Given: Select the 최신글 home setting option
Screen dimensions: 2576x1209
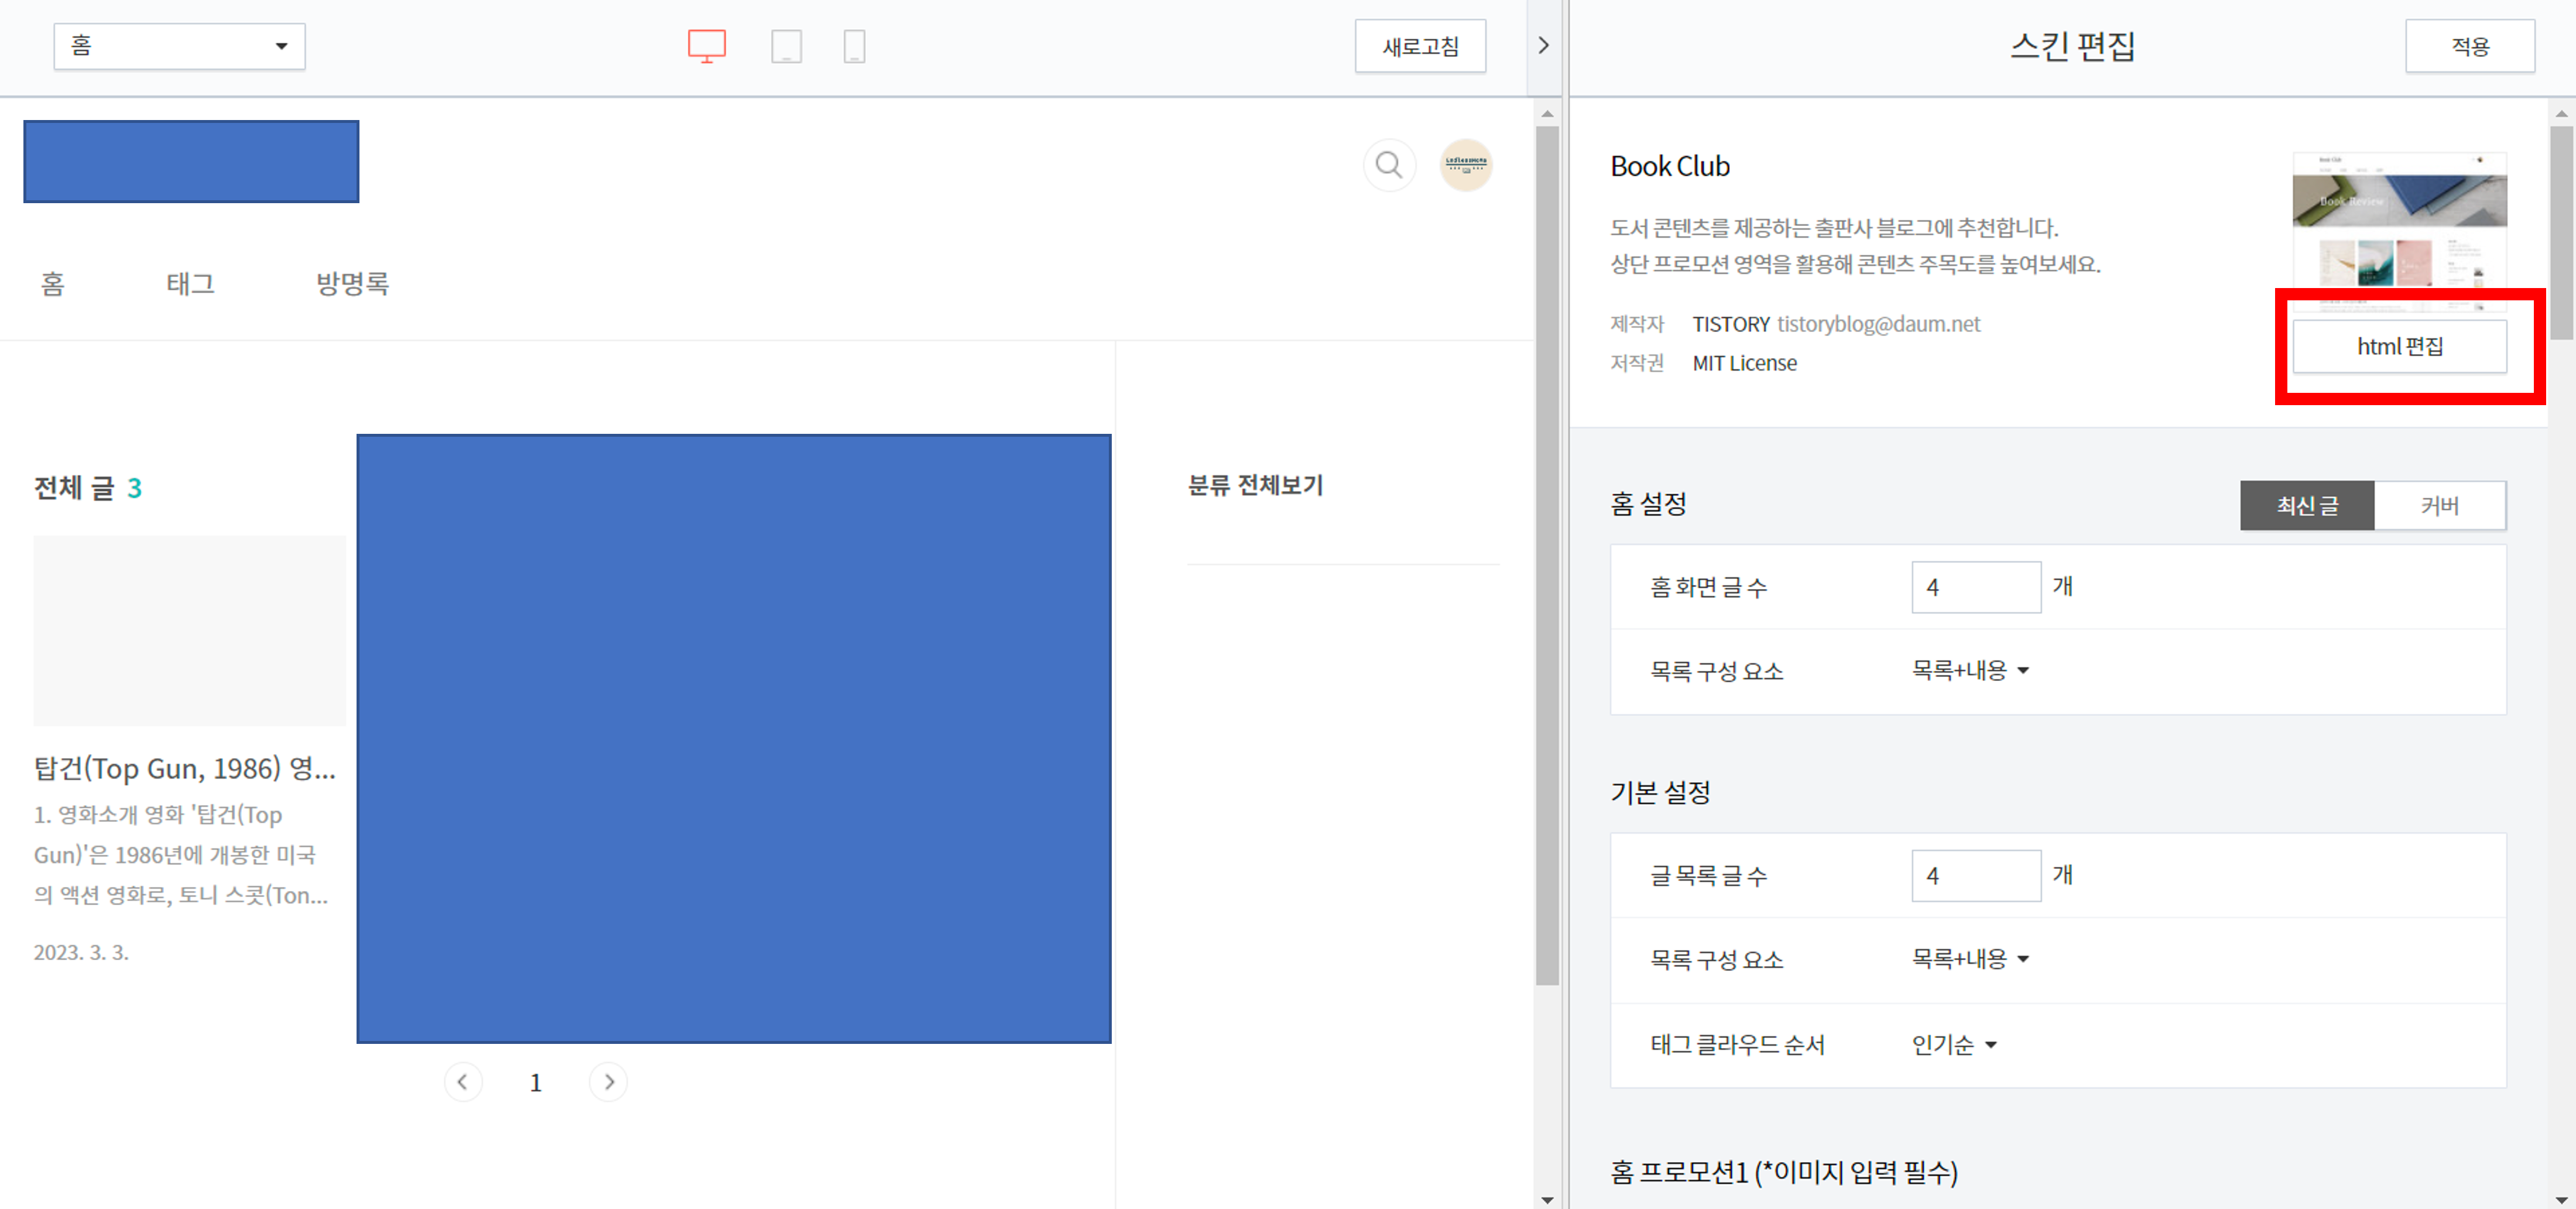Looking at the screenshot, I should click(2307, 505).
